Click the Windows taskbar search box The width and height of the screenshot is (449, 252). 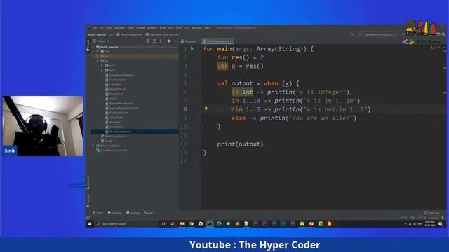pyautogui.click(x=127, y=224)
